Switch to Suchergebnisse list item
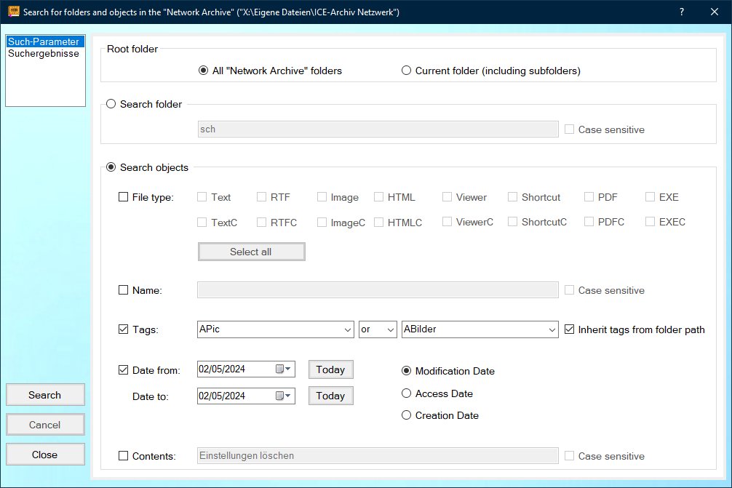This screenshot has width=732, height=488. [43, 54]
